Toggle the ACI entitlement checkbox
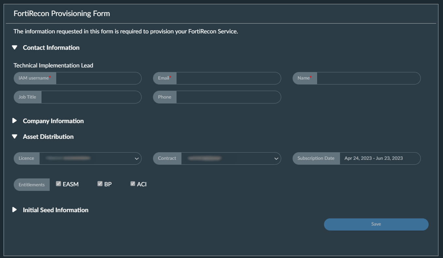Screen dimensions: 443x258 point(132,184)
